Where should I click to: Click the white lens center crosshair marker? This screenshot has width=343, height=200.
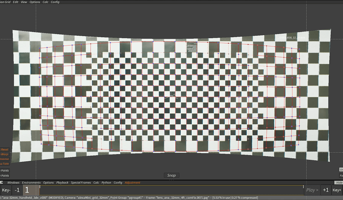pos(171,96)
